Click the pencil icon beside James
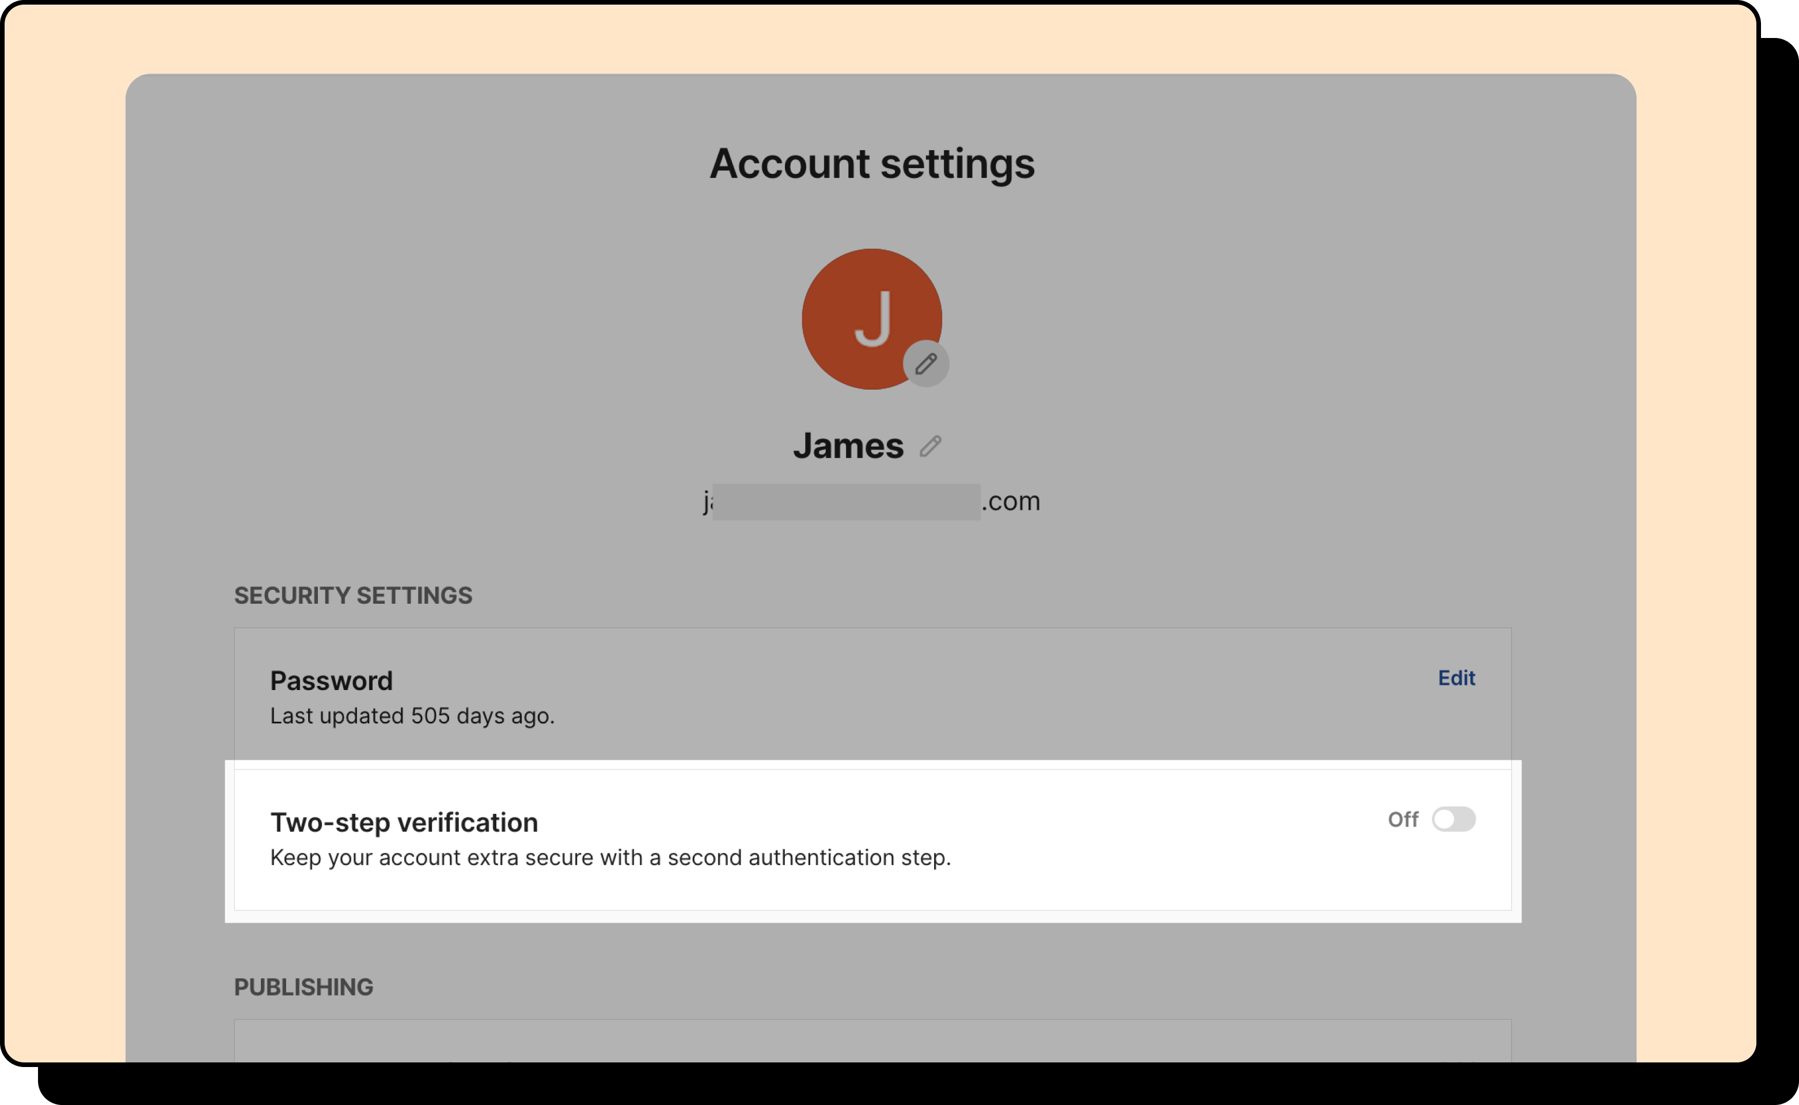 tap(930, 446)
